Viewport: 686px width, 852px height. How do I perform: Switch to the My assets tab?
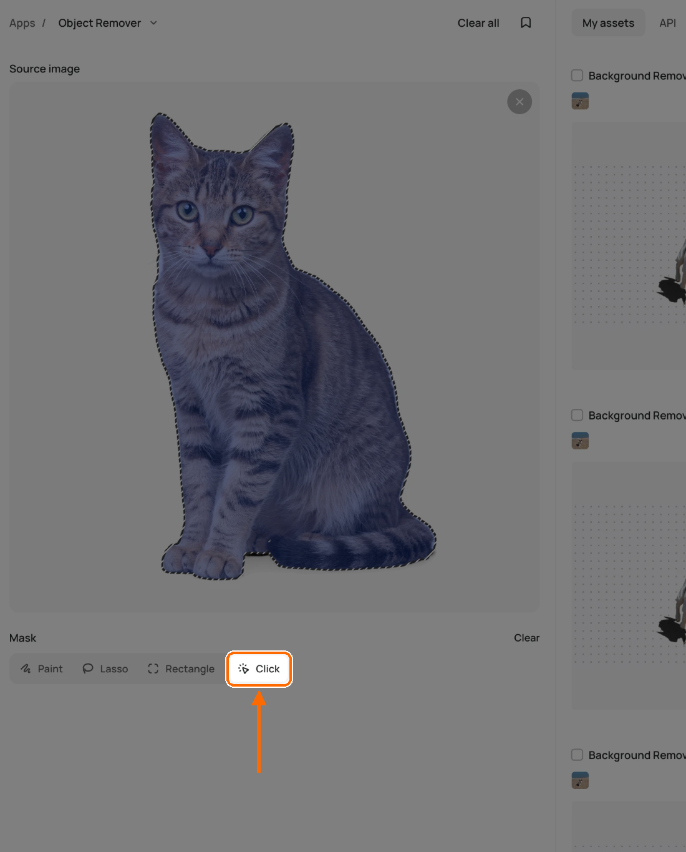tap(608, 23)
